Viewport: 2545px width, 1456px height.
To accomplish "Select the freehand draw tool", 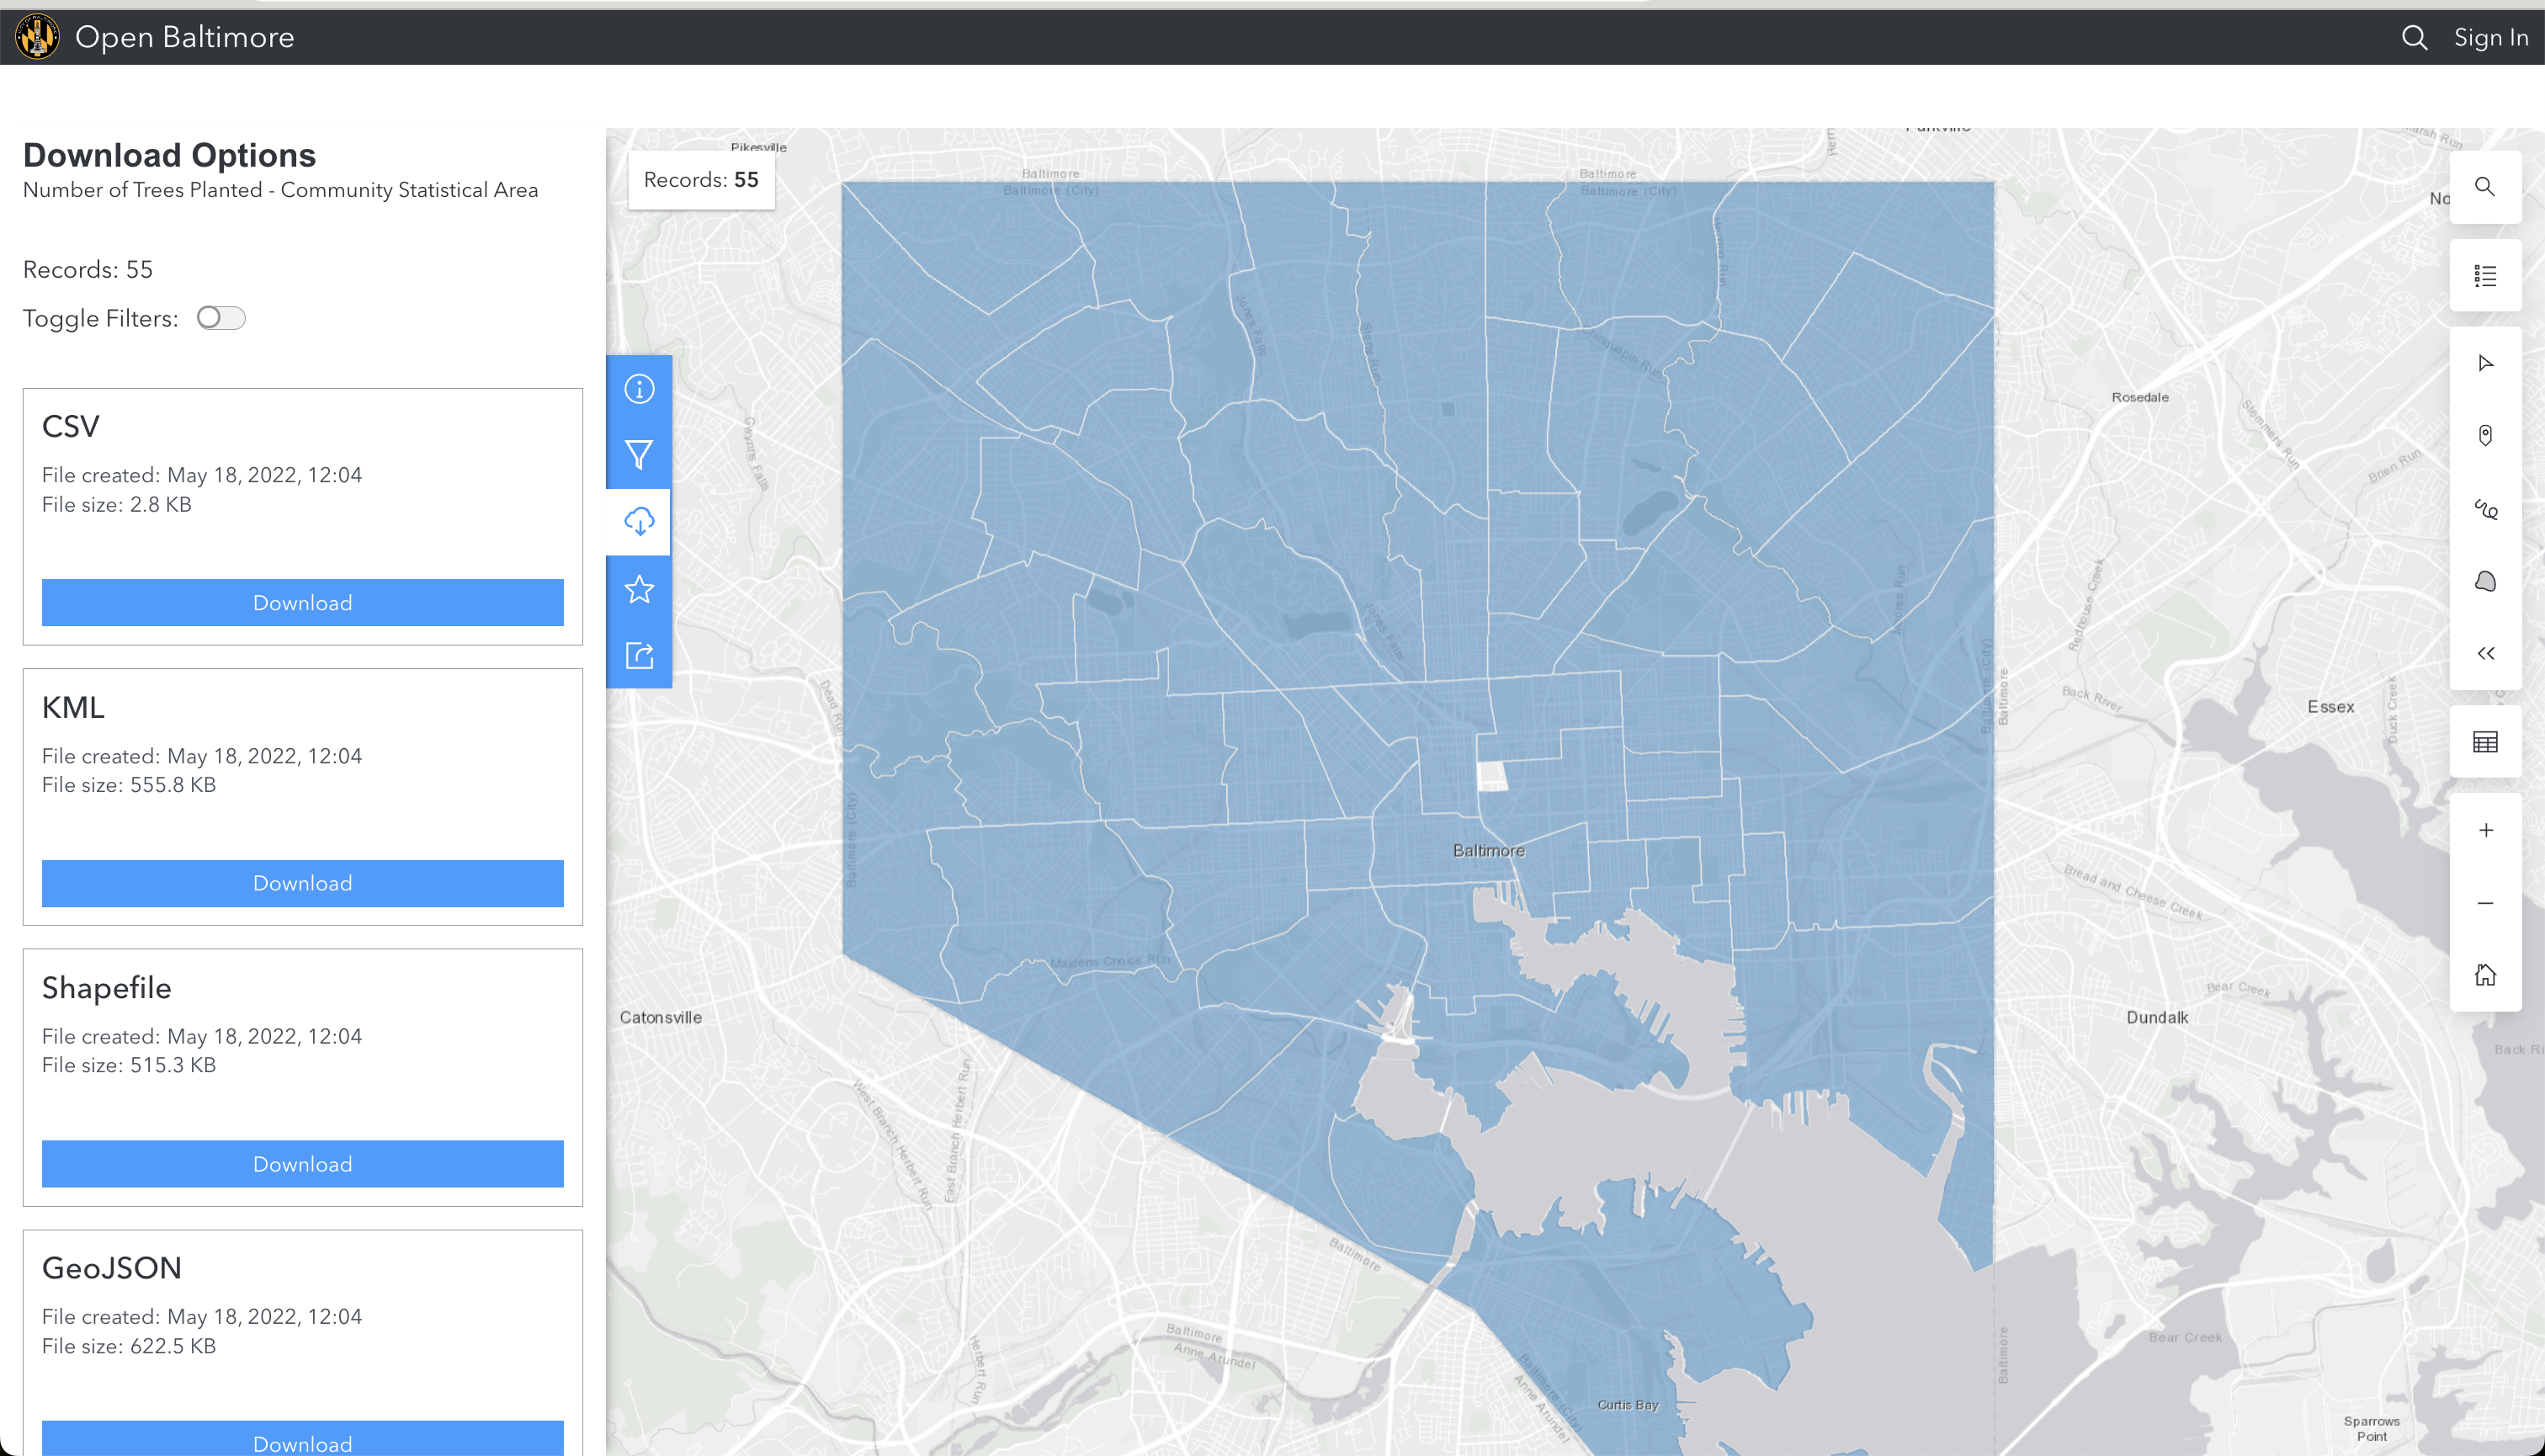I will click(x=2486, y=510).
